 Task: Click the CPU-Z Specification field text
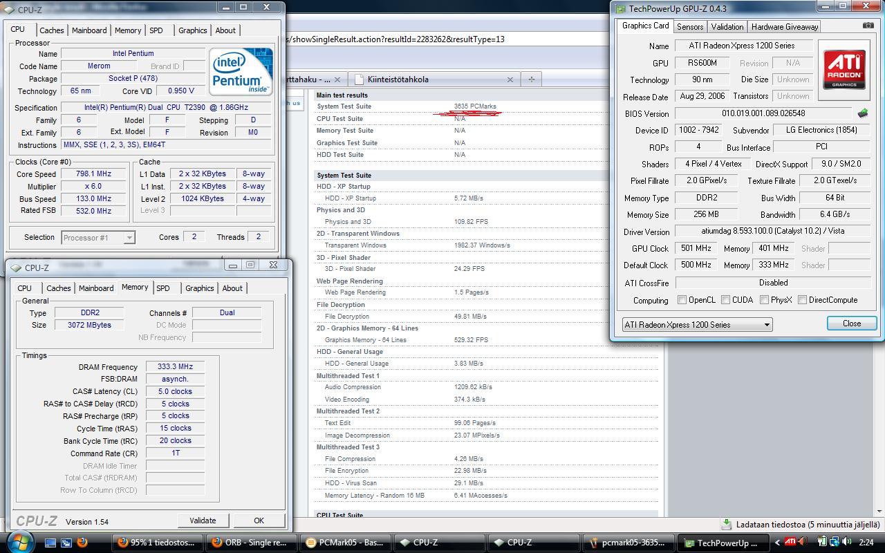[x=166, y=107]
